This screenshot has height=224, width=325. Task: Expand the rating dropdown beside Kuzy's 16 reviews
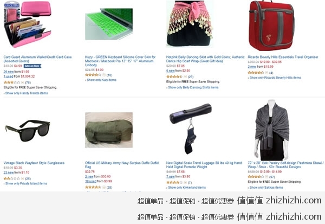tap(104, 75)
